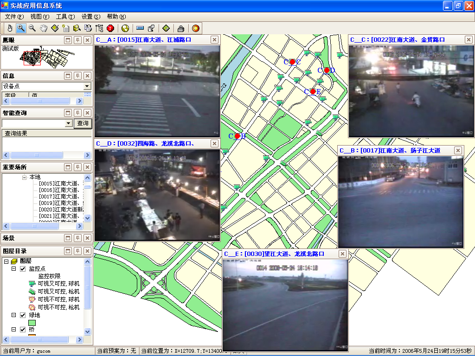475x356 pixels.
Task: Open the 视图 menu
Action: tap(39, 17)
